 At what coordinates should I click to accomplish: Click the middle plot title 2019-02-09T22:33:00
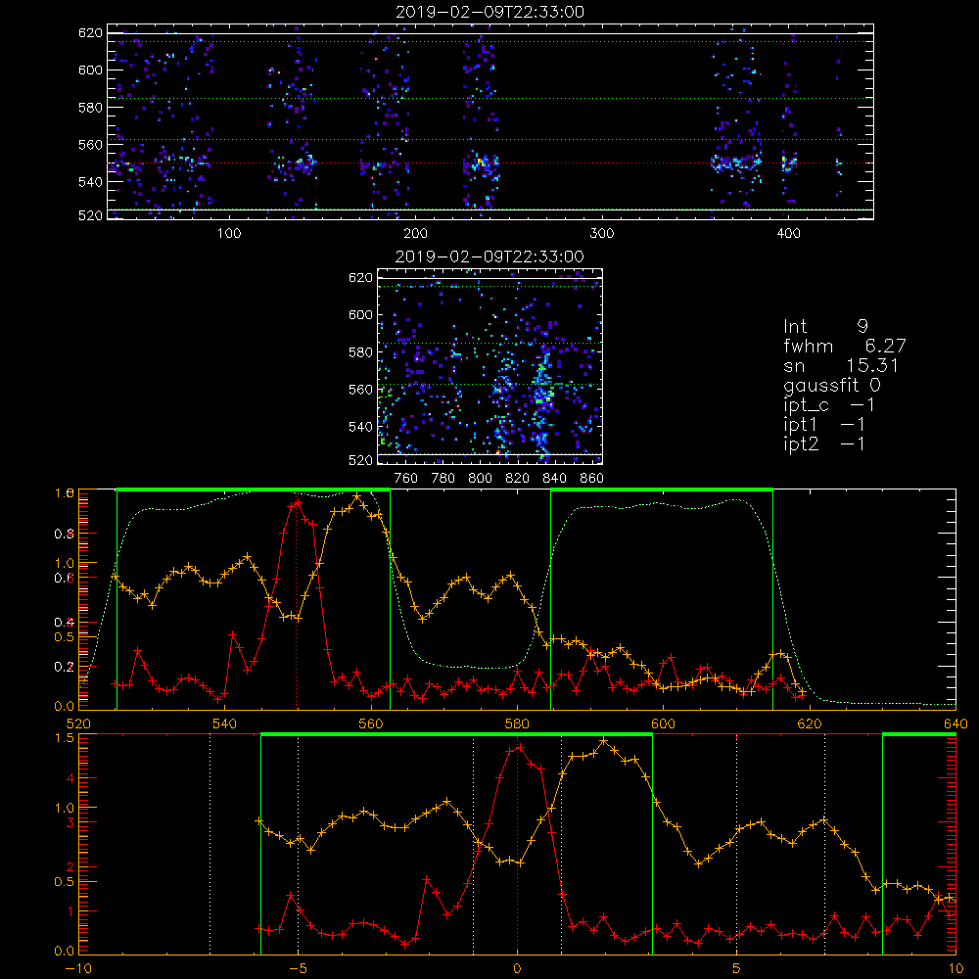click(489, 256)
